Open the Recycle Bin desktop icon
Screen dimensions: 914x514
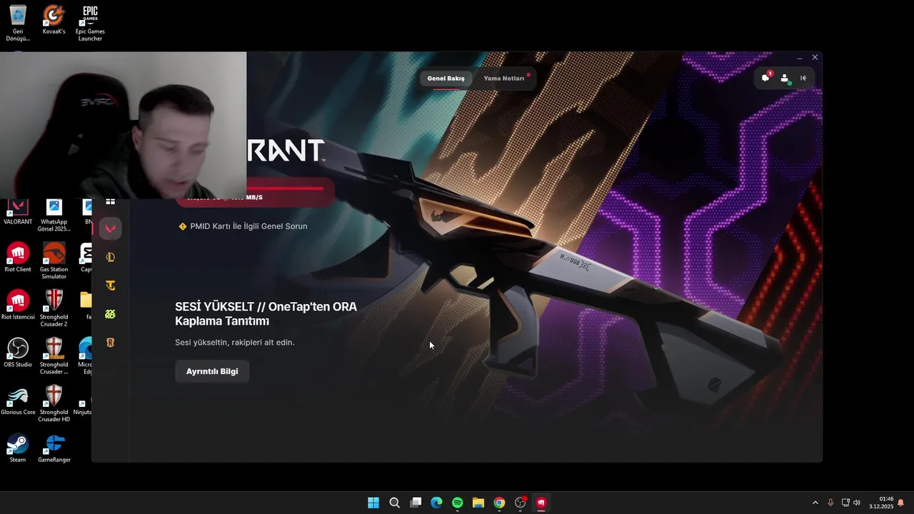(x=18, y=23)
